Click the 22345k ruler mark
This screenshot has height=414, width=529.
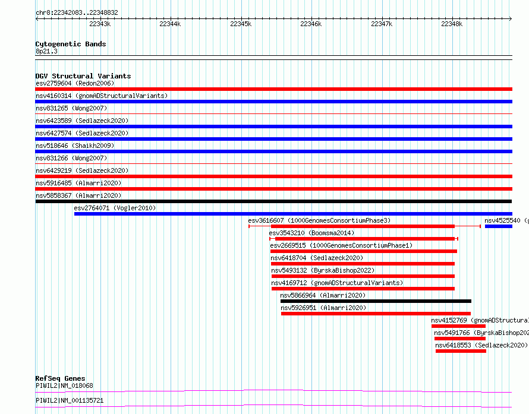241,24
